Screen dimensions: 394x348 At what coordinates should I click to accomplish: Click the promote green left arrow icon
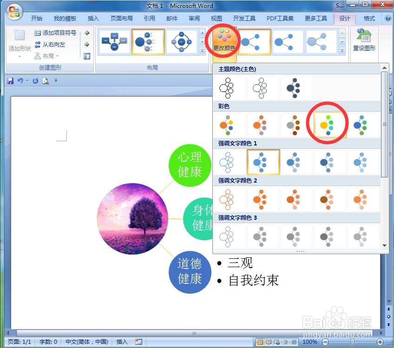click(x=87, y=33)
